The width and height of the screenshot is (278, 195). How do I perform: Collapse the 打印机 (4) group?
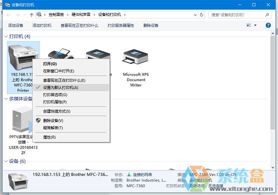(x=6, y=36)
